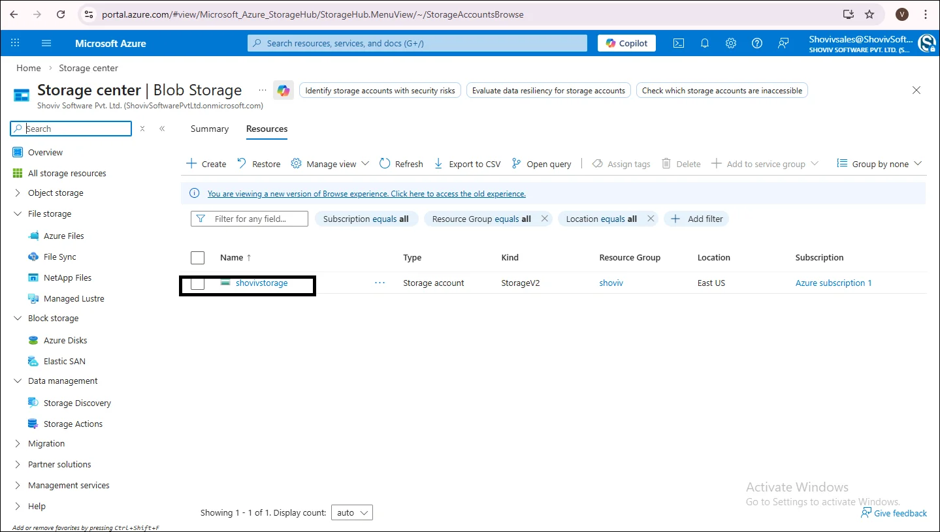Click the Copilot sparkle icon beside the title

(x=283, y=91)
